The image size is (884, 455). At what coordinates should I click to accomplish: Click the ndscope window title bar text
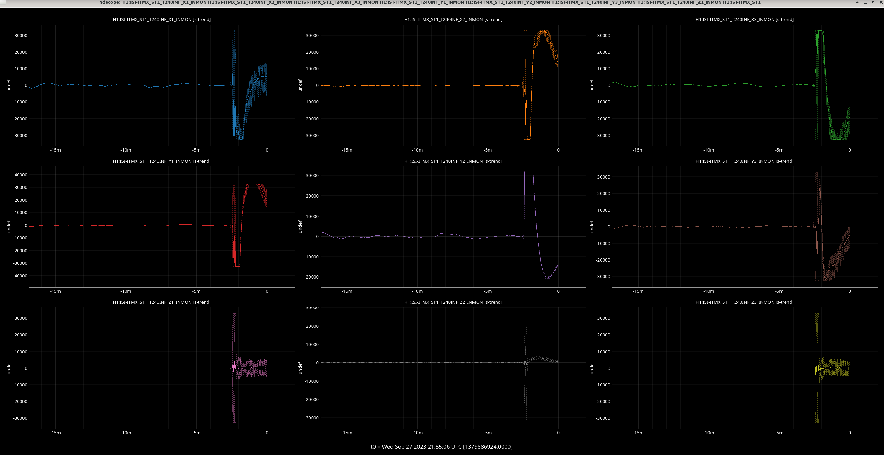tap(430, 2)
